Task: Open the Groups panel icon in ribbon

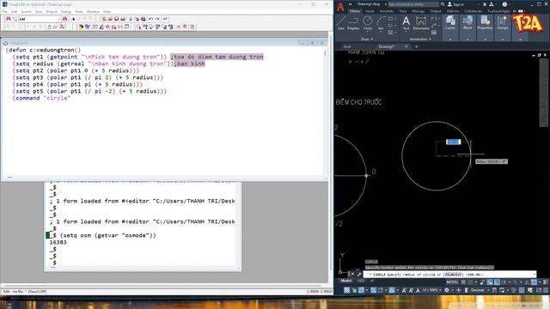Action: click(503, 22)
